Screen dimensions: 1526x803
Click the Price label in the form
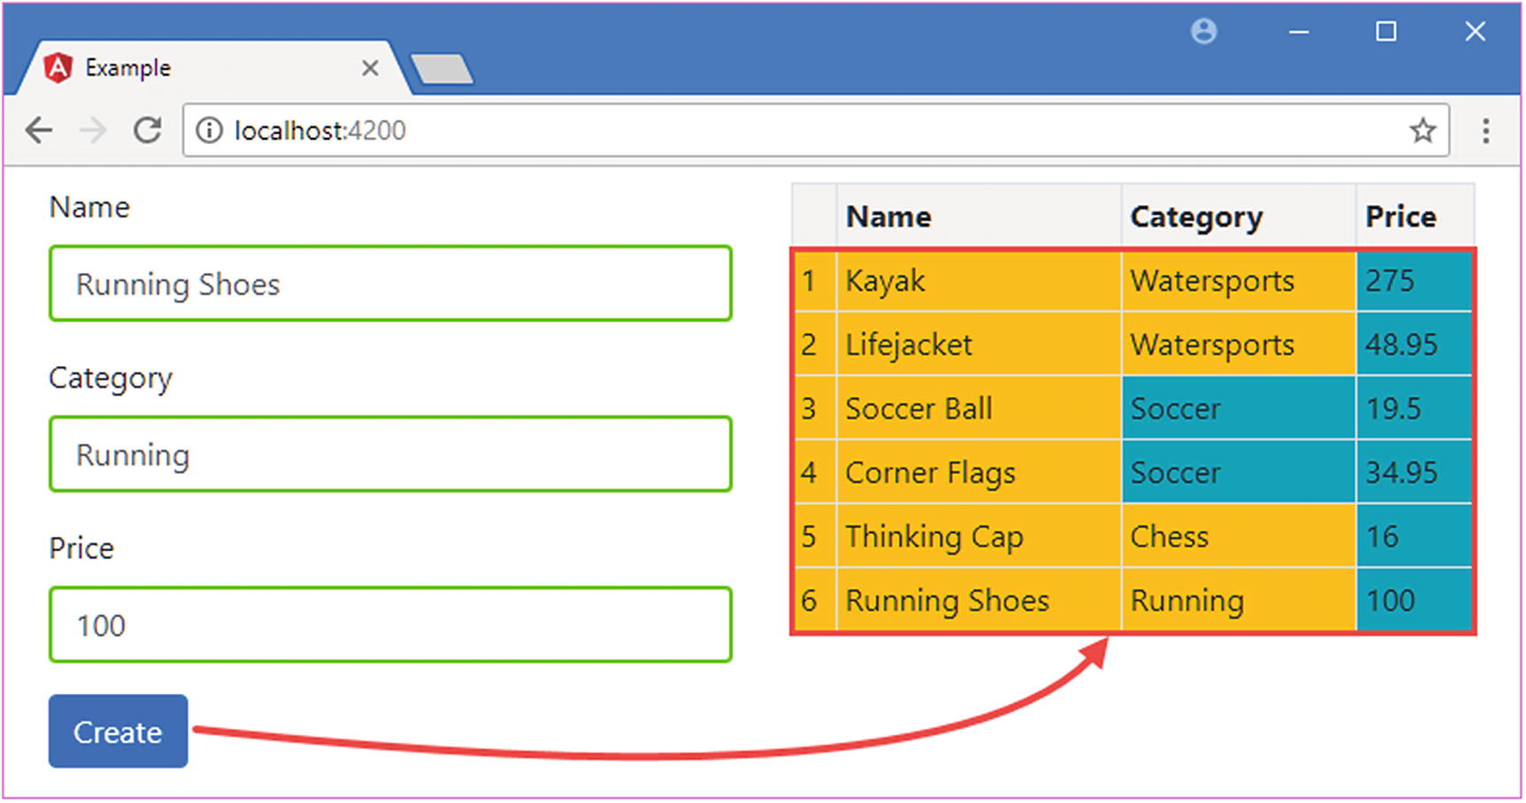[x=81, y=548]
